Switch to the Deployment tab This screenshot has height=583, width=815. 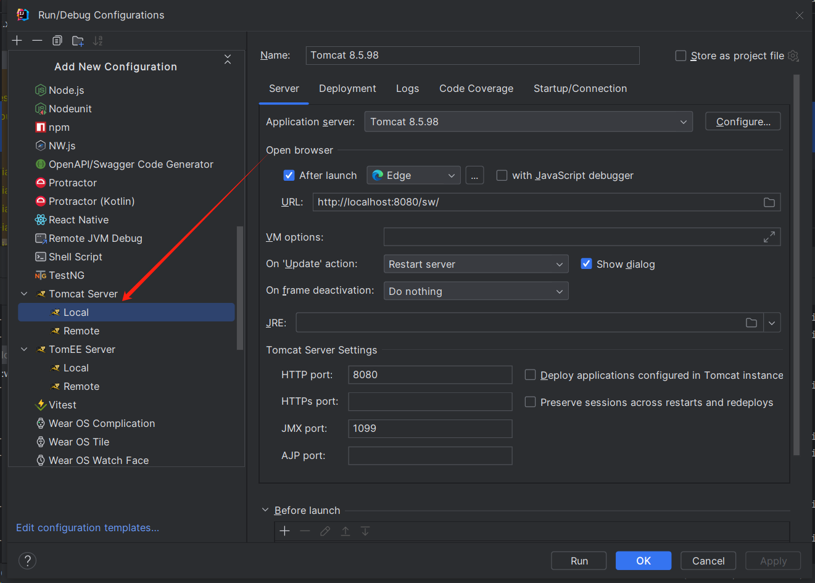[x=347, y=89]
